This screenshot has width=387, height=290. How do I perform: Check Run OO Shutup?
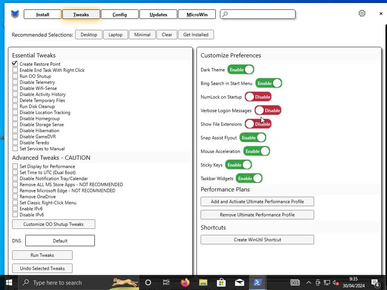point(15,76)
